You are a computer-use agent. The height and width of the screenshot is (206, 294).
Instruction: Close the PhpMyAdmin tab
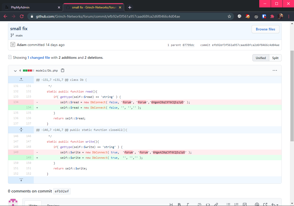tap(59, 7)
